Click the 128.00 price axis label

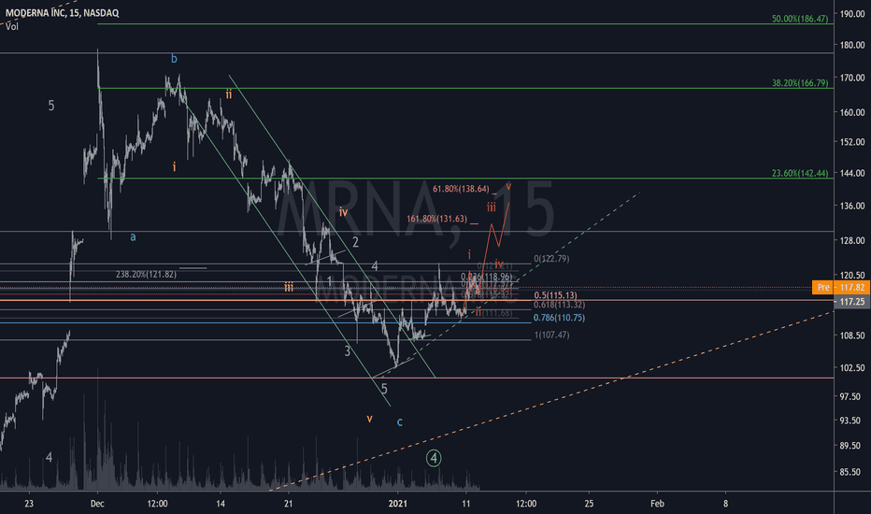pos(852,240)
